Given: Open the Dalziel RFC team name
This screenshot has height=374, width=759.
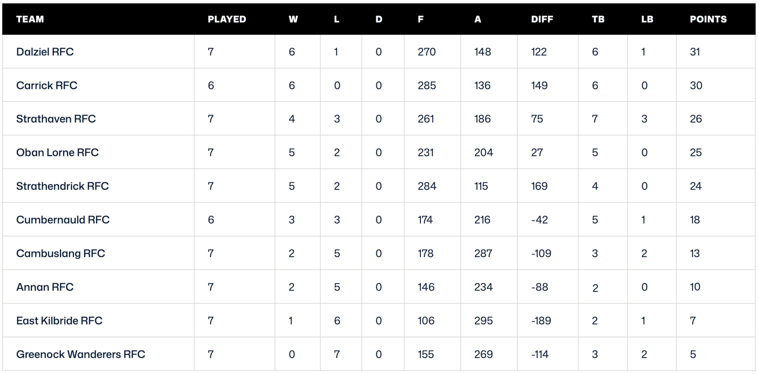Looking at the screenshot, I should pos(45,52).
